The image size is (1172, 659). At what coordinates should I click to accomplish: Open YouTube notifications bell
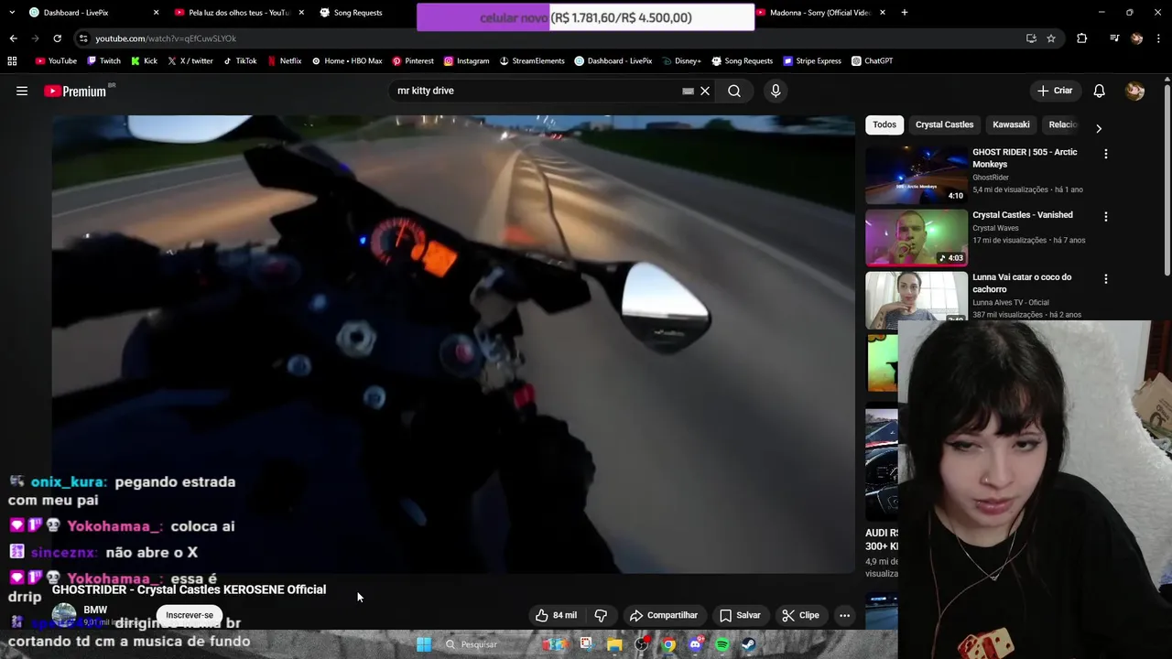(1099, 91)
